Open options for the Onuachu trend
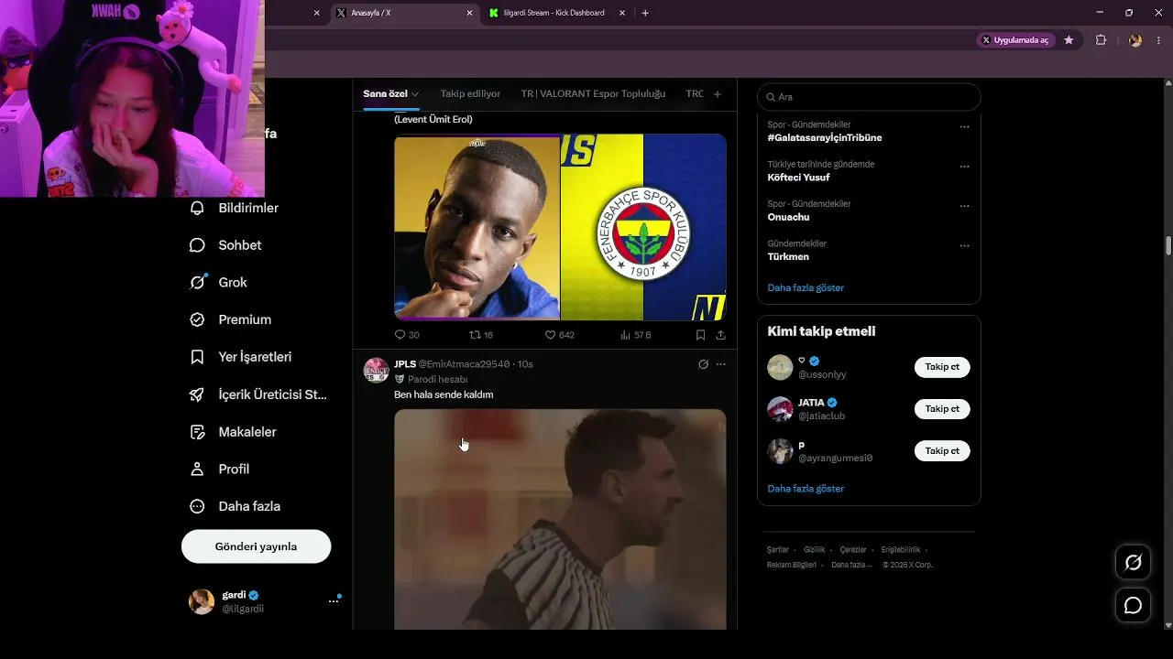Viewport: 1173px width, 659px height. coord(964,206)
